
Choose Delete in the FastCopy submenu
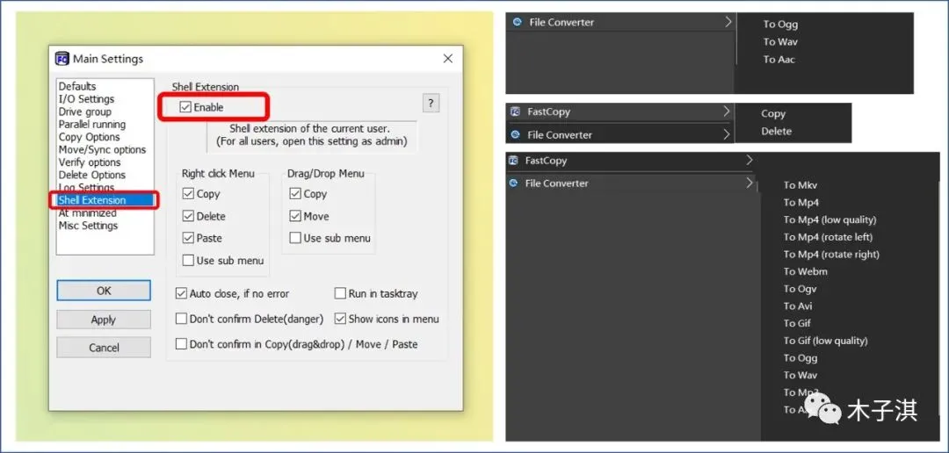(776, 131)
